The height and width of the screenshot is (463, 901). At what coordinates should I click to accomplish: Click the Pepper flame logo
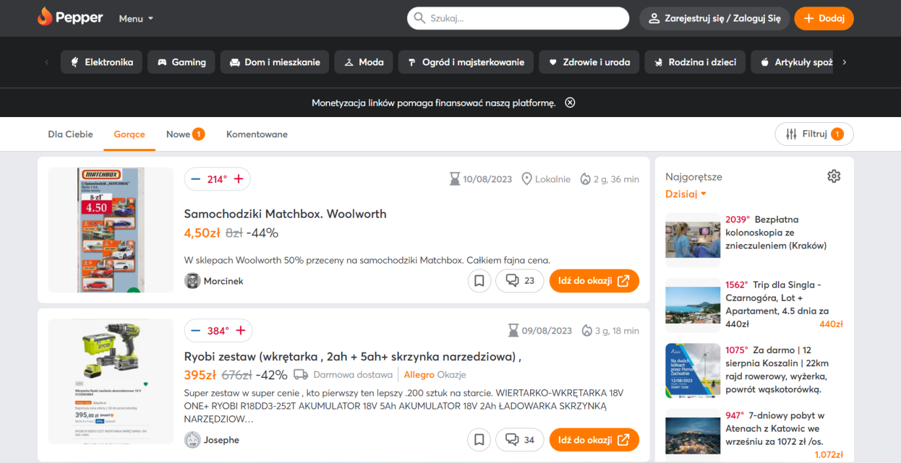point(44,18)
